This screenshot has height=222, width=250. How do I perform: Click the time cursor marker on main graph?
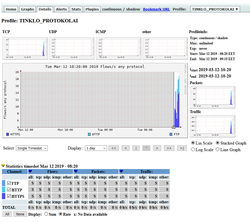(x=174, y=127)
